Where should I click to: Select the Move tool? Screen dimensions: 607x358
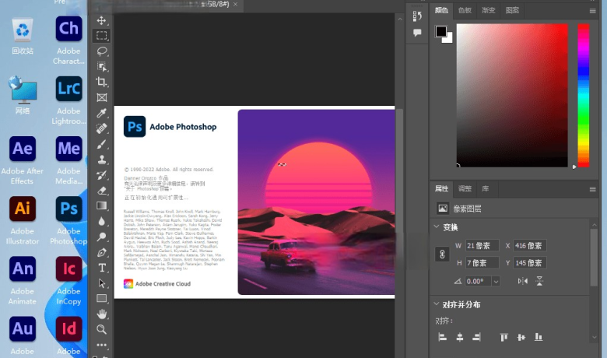pyautogui.click(x=101, y=20)
